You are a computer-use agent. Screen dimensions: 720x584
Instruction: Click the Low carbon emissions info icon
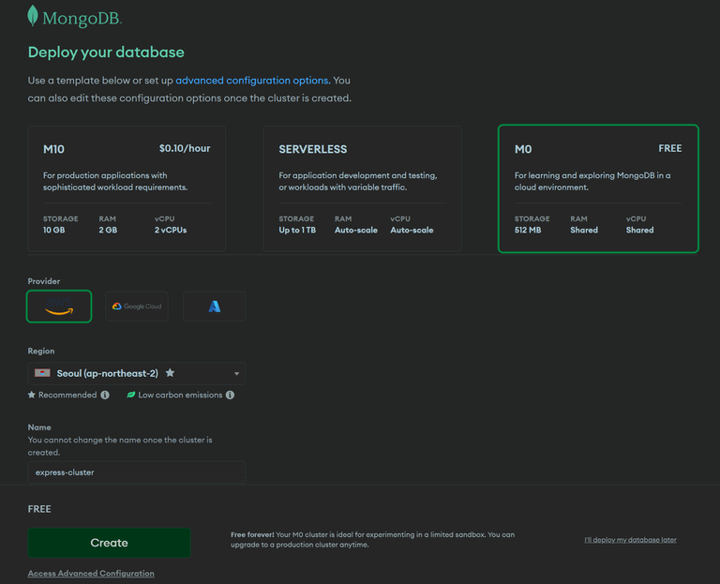[230, 395]
